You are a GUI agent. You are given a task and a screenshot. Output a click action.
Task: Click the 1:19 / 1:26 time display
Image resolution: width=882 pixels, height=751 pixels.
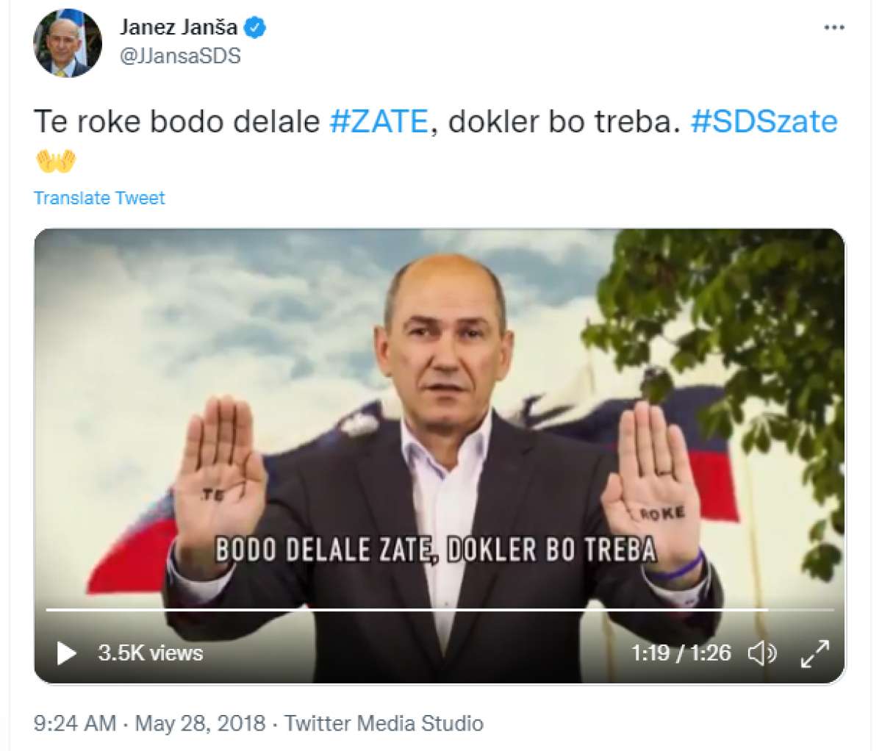681,653
